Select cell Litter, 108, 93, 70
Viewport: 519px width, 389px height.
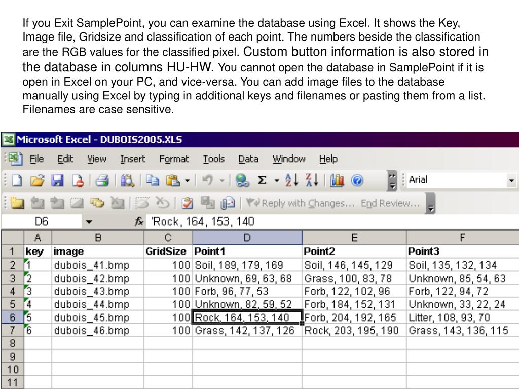coord(463,317)
